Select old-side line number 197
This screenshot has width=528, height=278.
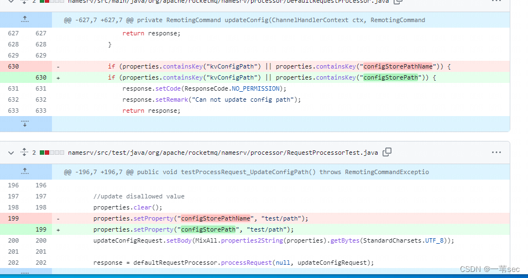[x=13, y=196]
